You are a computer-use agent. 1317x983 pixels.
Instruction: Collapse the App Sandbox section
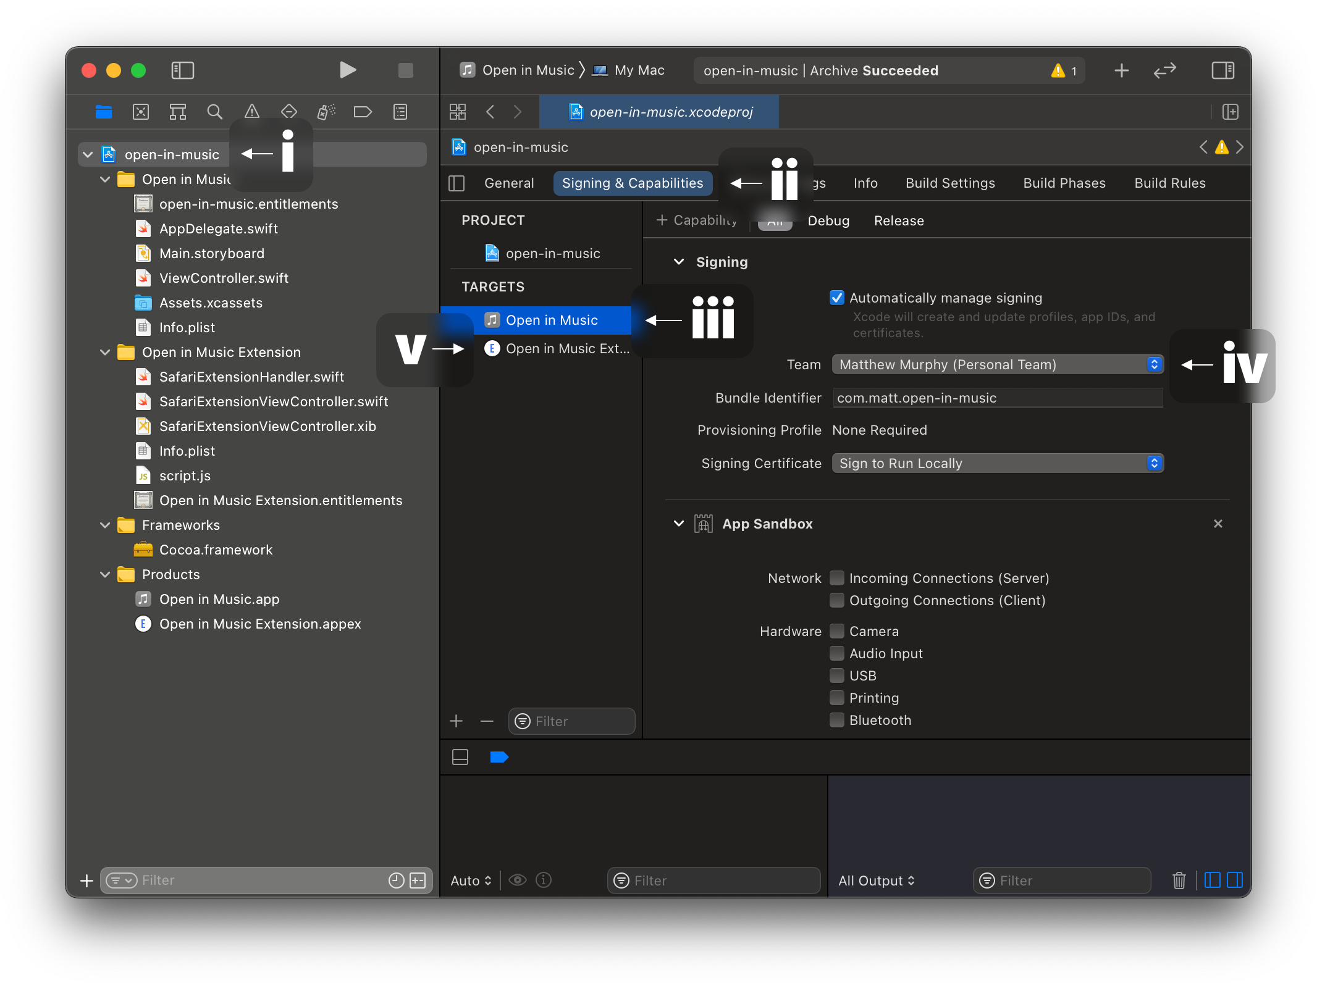coord(678,524)
